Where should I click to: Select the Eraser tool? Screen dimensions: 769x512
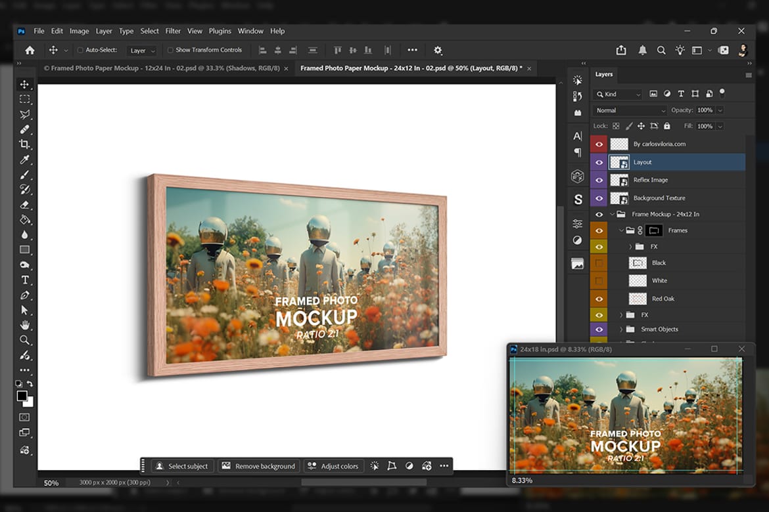point(24,205)
